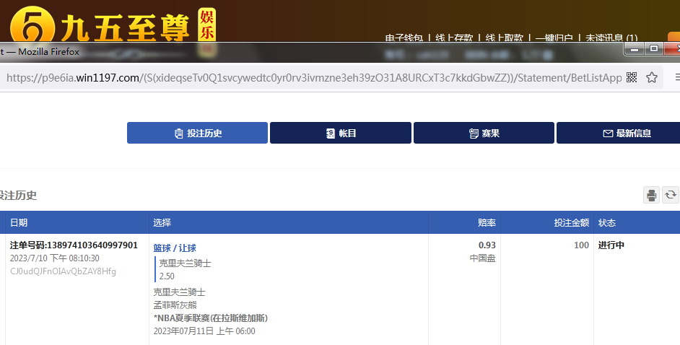Show the page QR code icon
Screen dimensions: 680x345
pyautogui.click(x=632, y=77)
